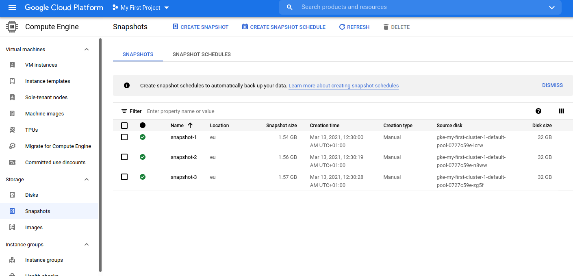This screenshot has height=276, width=573.
Task: Open TPUs from the sidebar
Action: point(31,130)
